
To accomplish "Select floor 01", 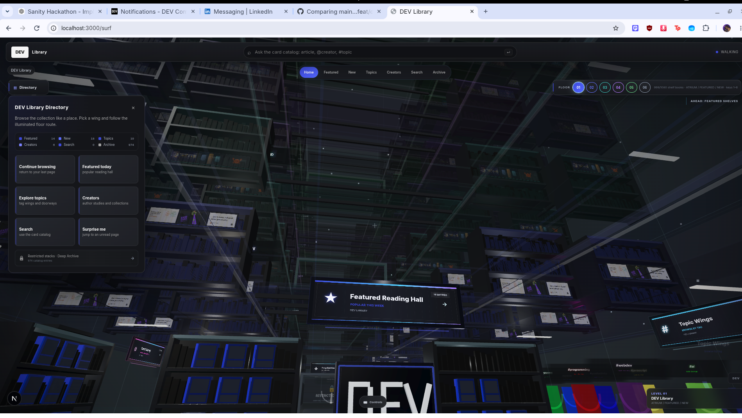I will [578, 88].
